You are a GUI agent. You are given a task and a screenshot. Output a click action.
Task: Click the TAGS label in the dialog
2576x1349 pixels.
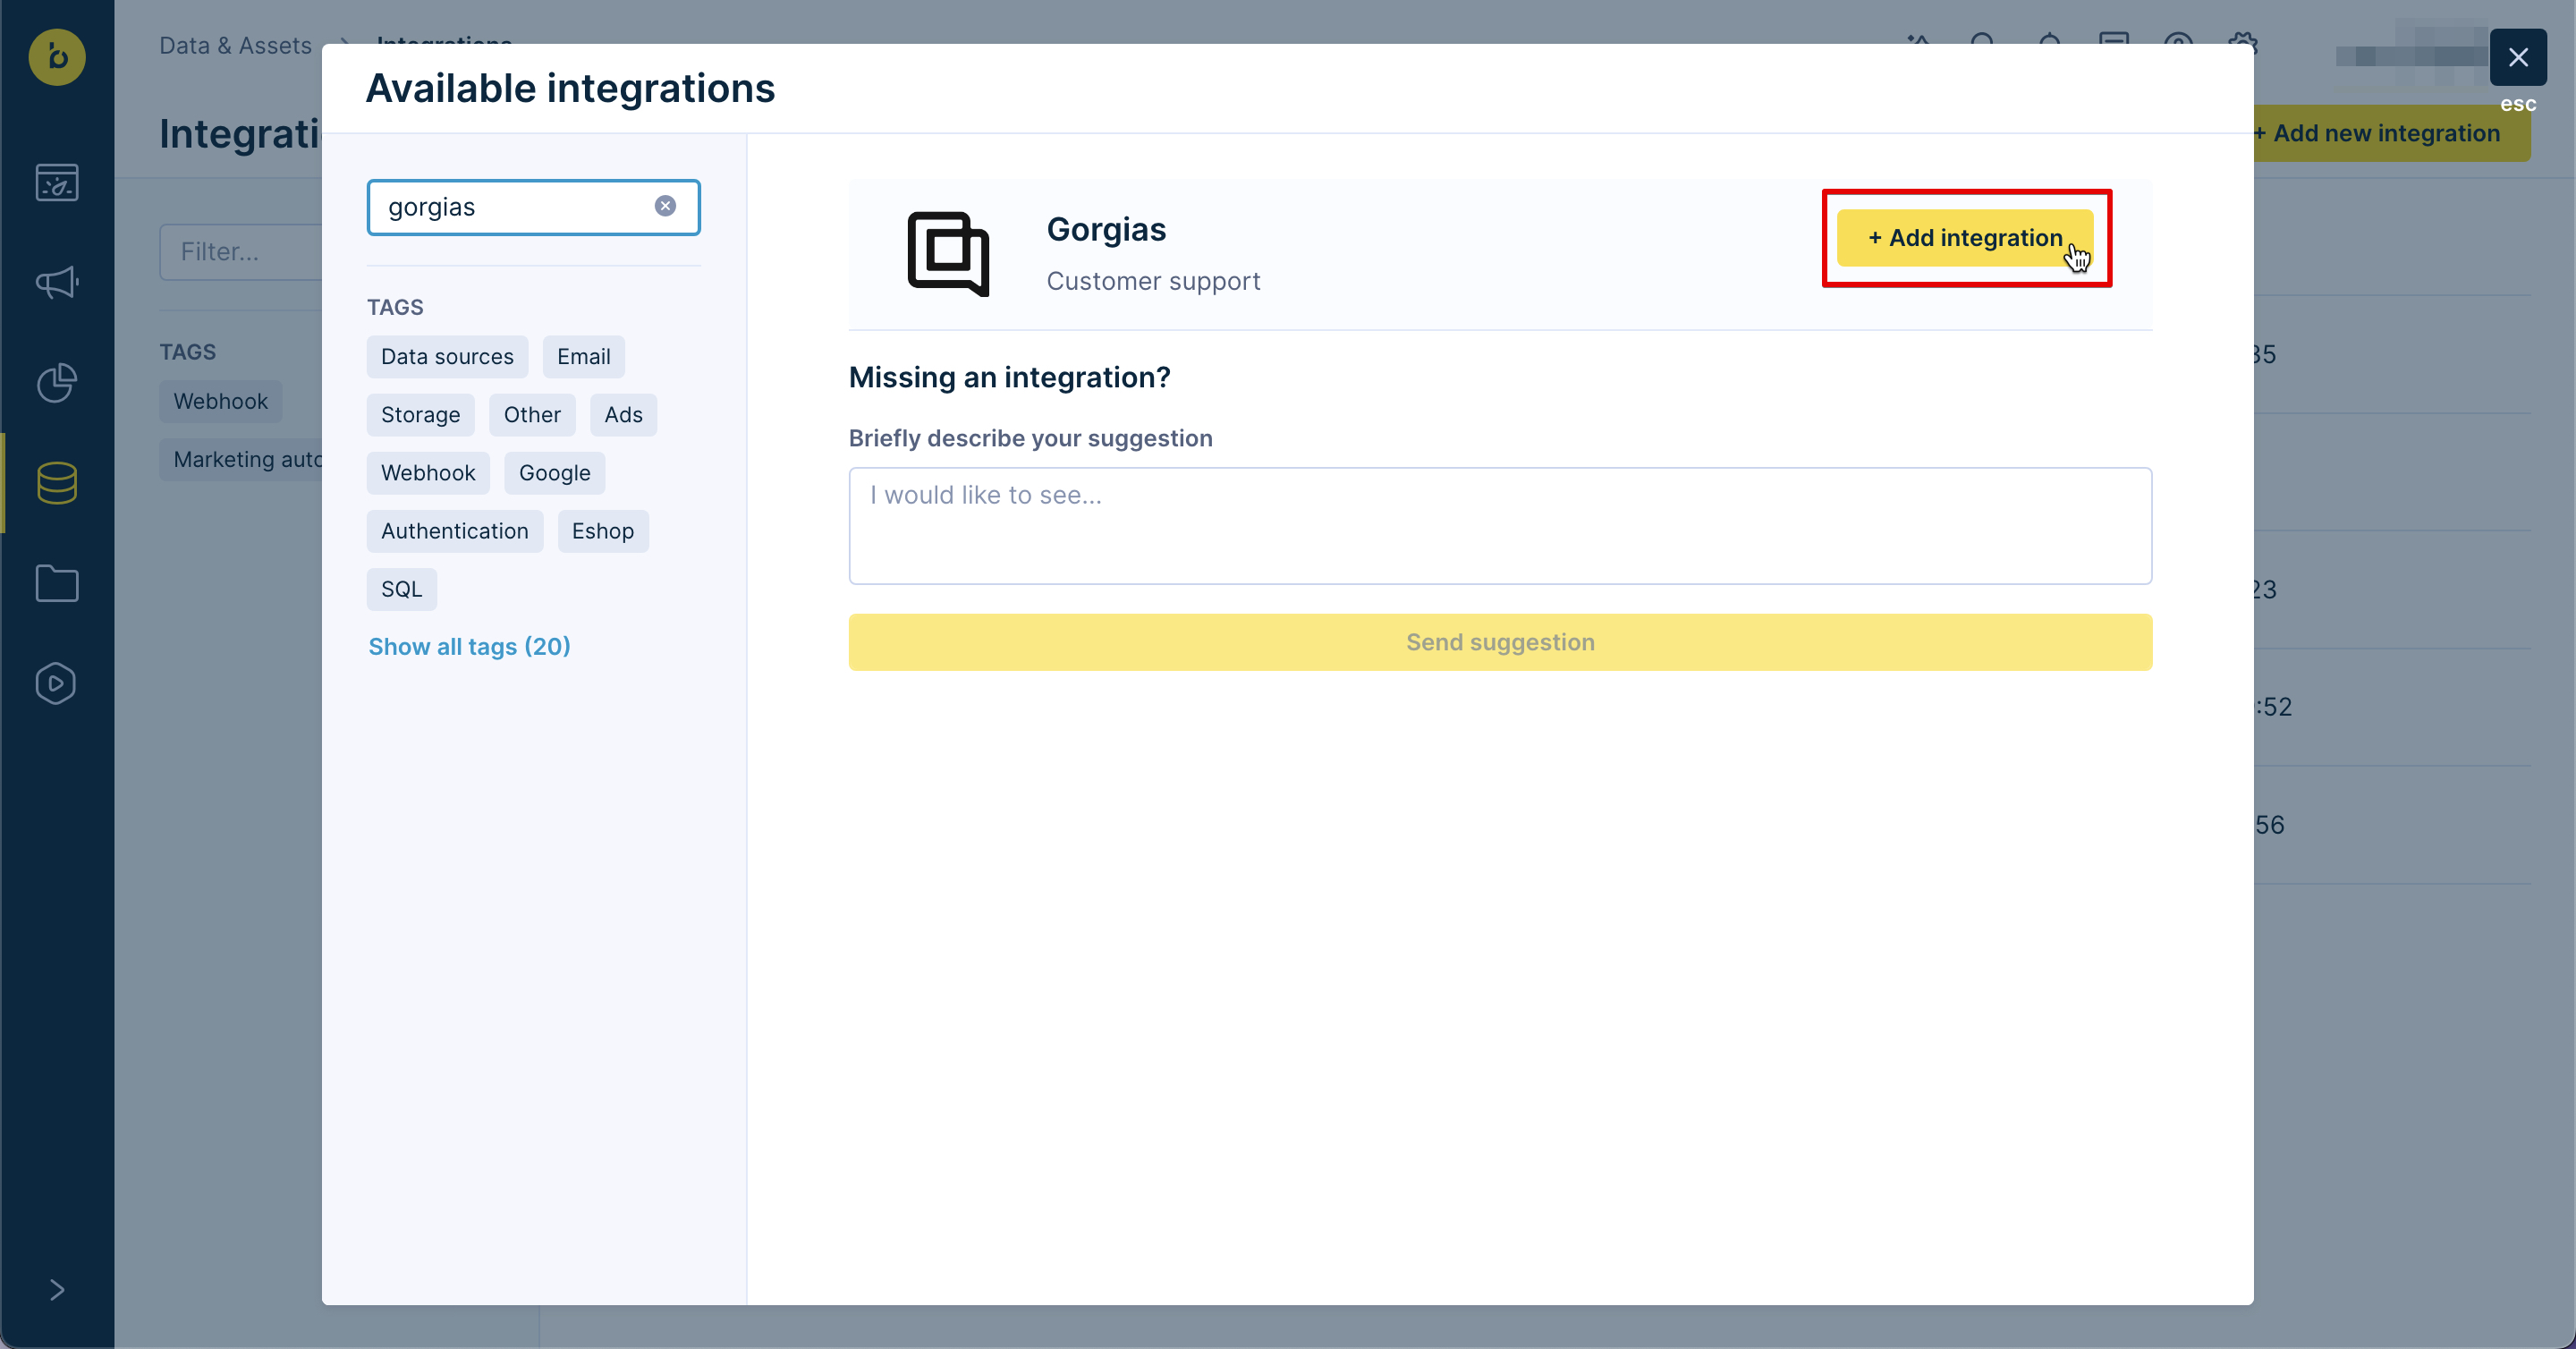click(395, 307)
